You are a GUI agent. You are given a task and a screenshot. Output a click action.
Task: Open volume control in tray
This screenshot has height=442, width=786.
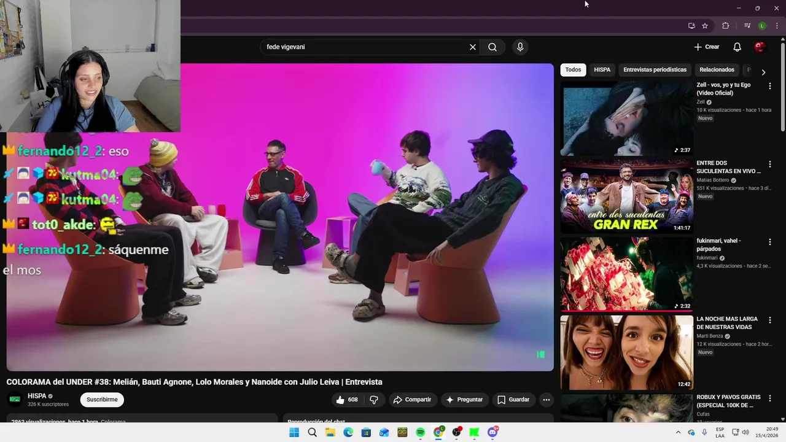point(745,432)
